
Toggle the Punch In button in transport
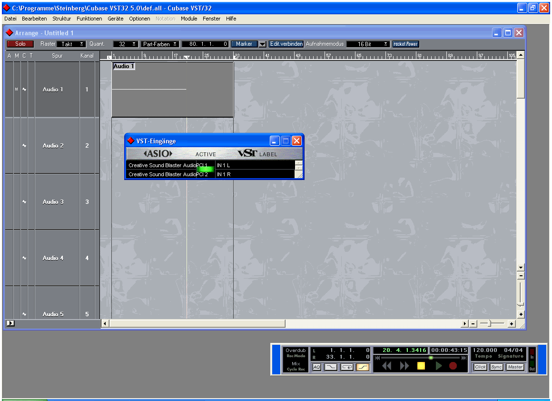tap(331, 367)
